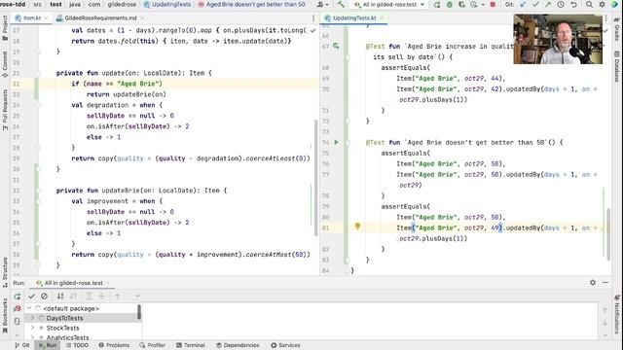Run with coverage from the top toolbar
623x350 pixels.
point(461,4)
